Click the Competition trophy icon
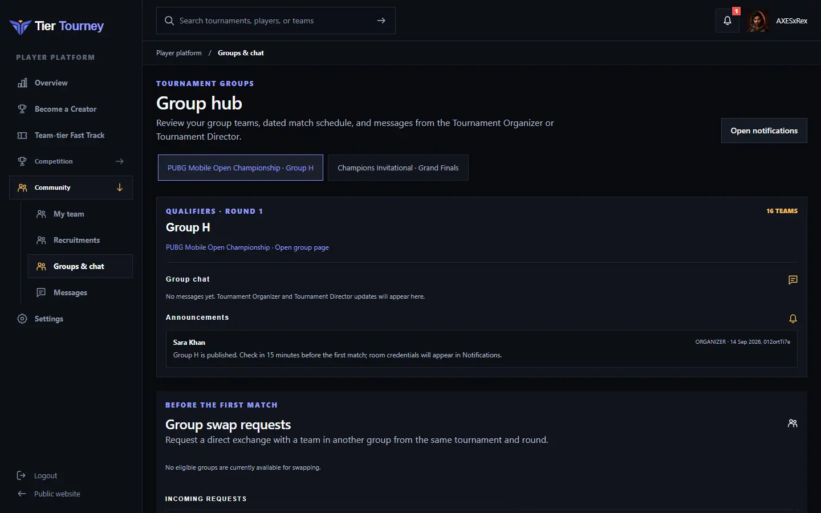 pyautogui.click(x=22, y=161)
